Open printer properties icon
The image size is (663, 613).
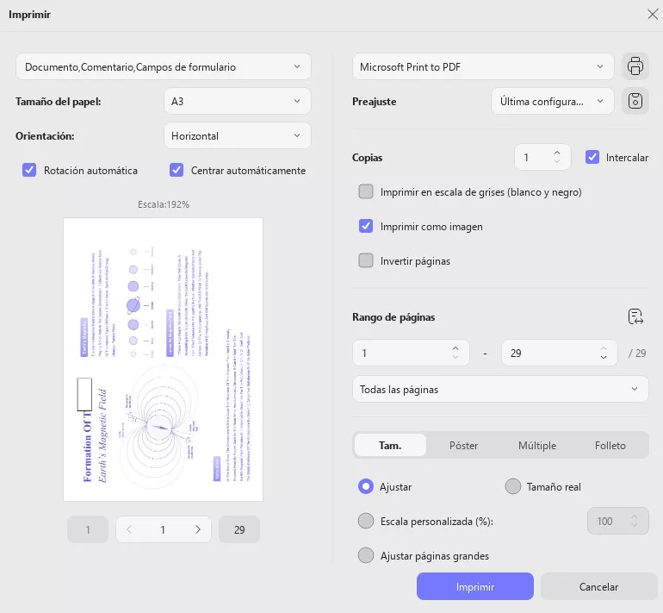point(635,66)
